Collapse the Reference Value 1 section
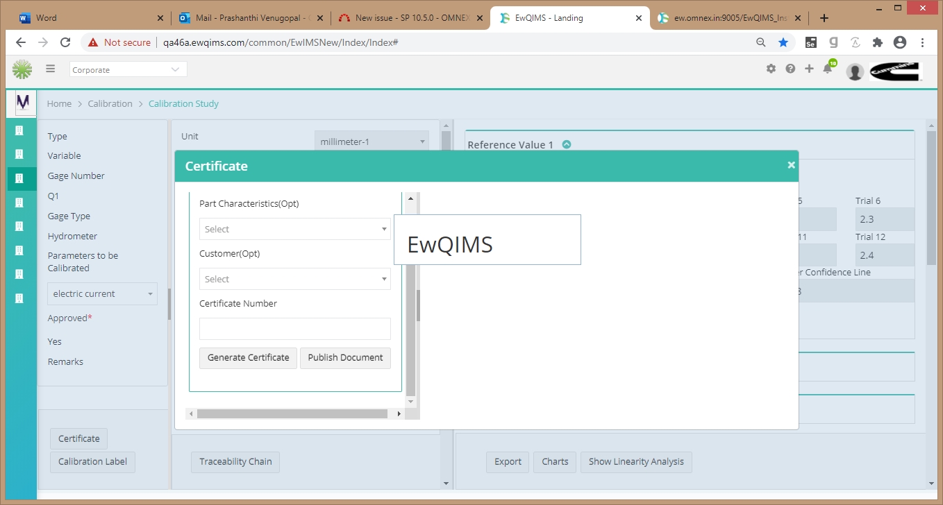The height and width of the screenshot is (505, 943). [x=567, y=144]
